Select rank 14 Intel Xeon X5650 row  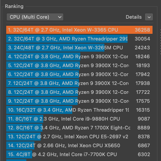point(79,145)
